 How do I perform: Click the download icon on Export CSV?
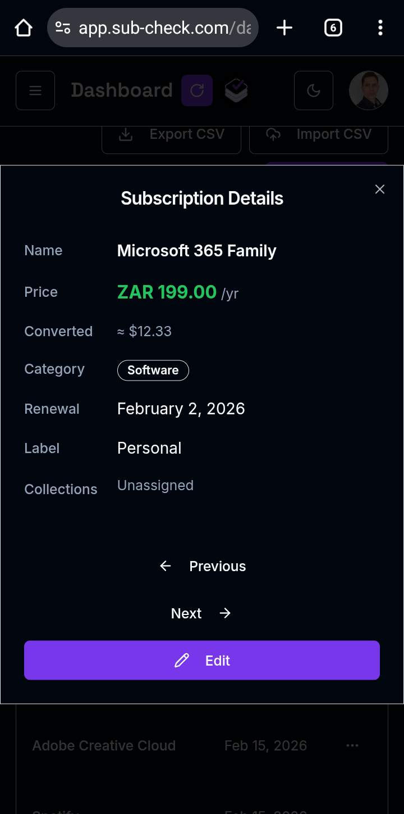point(125,134)
